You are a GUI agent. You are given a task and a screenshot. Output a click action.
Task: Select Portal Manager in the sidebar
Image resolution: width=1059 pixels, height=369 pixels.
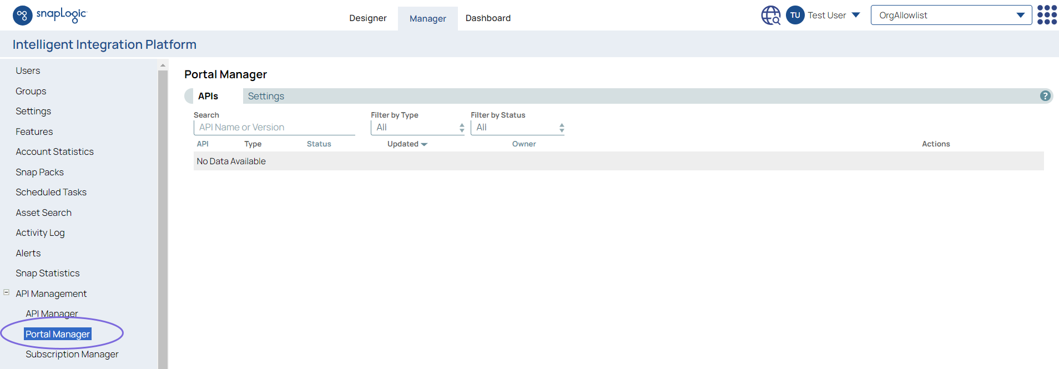point(58,334)
